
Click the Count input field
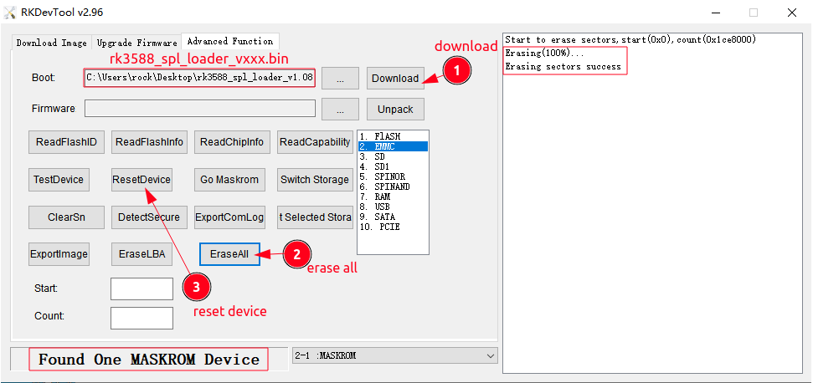coord(142,317)
